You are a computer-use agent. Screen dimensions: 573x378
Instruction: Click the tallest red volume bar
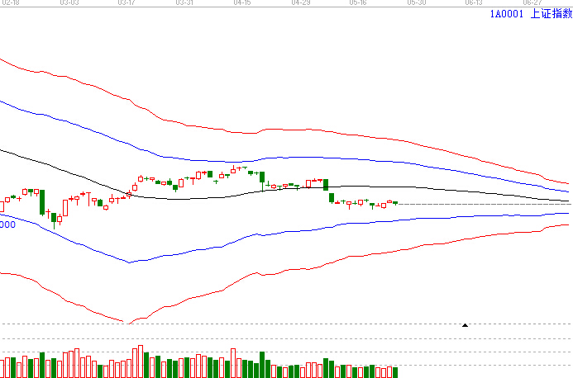click(x=141, y=361)
